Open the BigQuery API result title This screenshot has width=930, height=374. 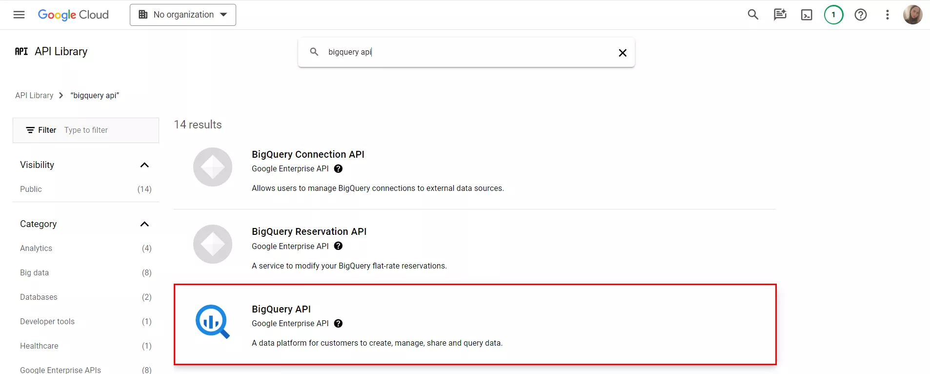tap(281, 309)
